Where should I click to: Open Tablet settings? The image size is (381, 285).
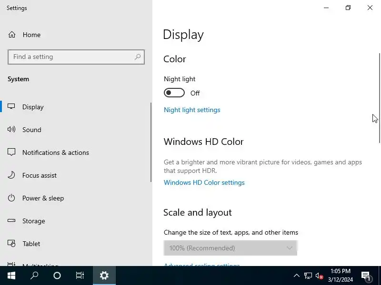coord(75,244)
